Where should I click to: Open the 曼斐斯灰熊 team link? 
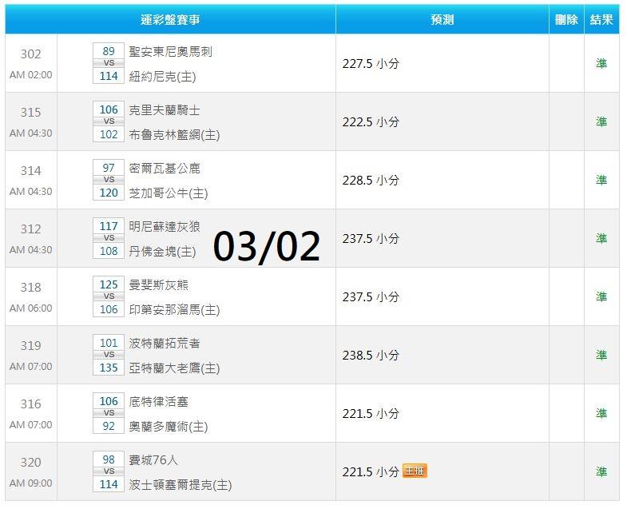pos(159,284)
